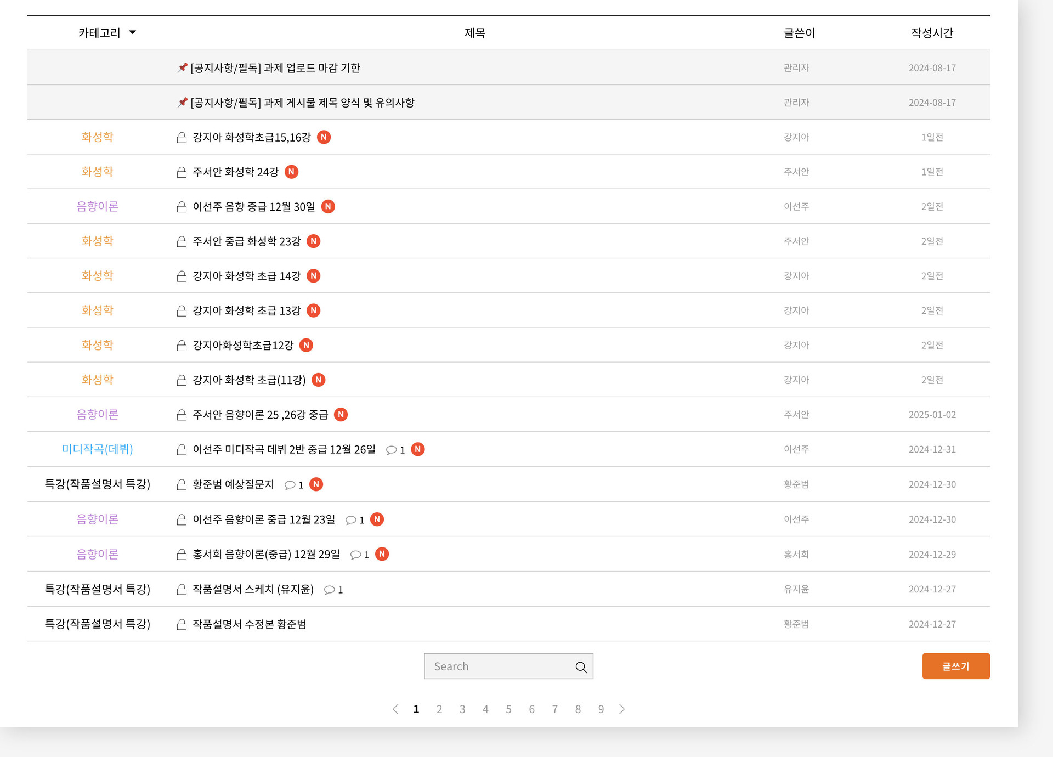Viewport: 1053px width, 757px height.
Task: Click lock icon of 강지아 화성학초급15,16강
Action: [x=182, y=137]
